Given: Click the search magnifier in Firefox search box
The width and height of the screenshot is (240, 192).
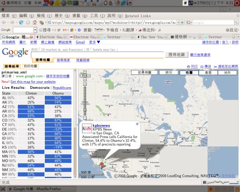Looking at the screenshot, I should 236,22.
